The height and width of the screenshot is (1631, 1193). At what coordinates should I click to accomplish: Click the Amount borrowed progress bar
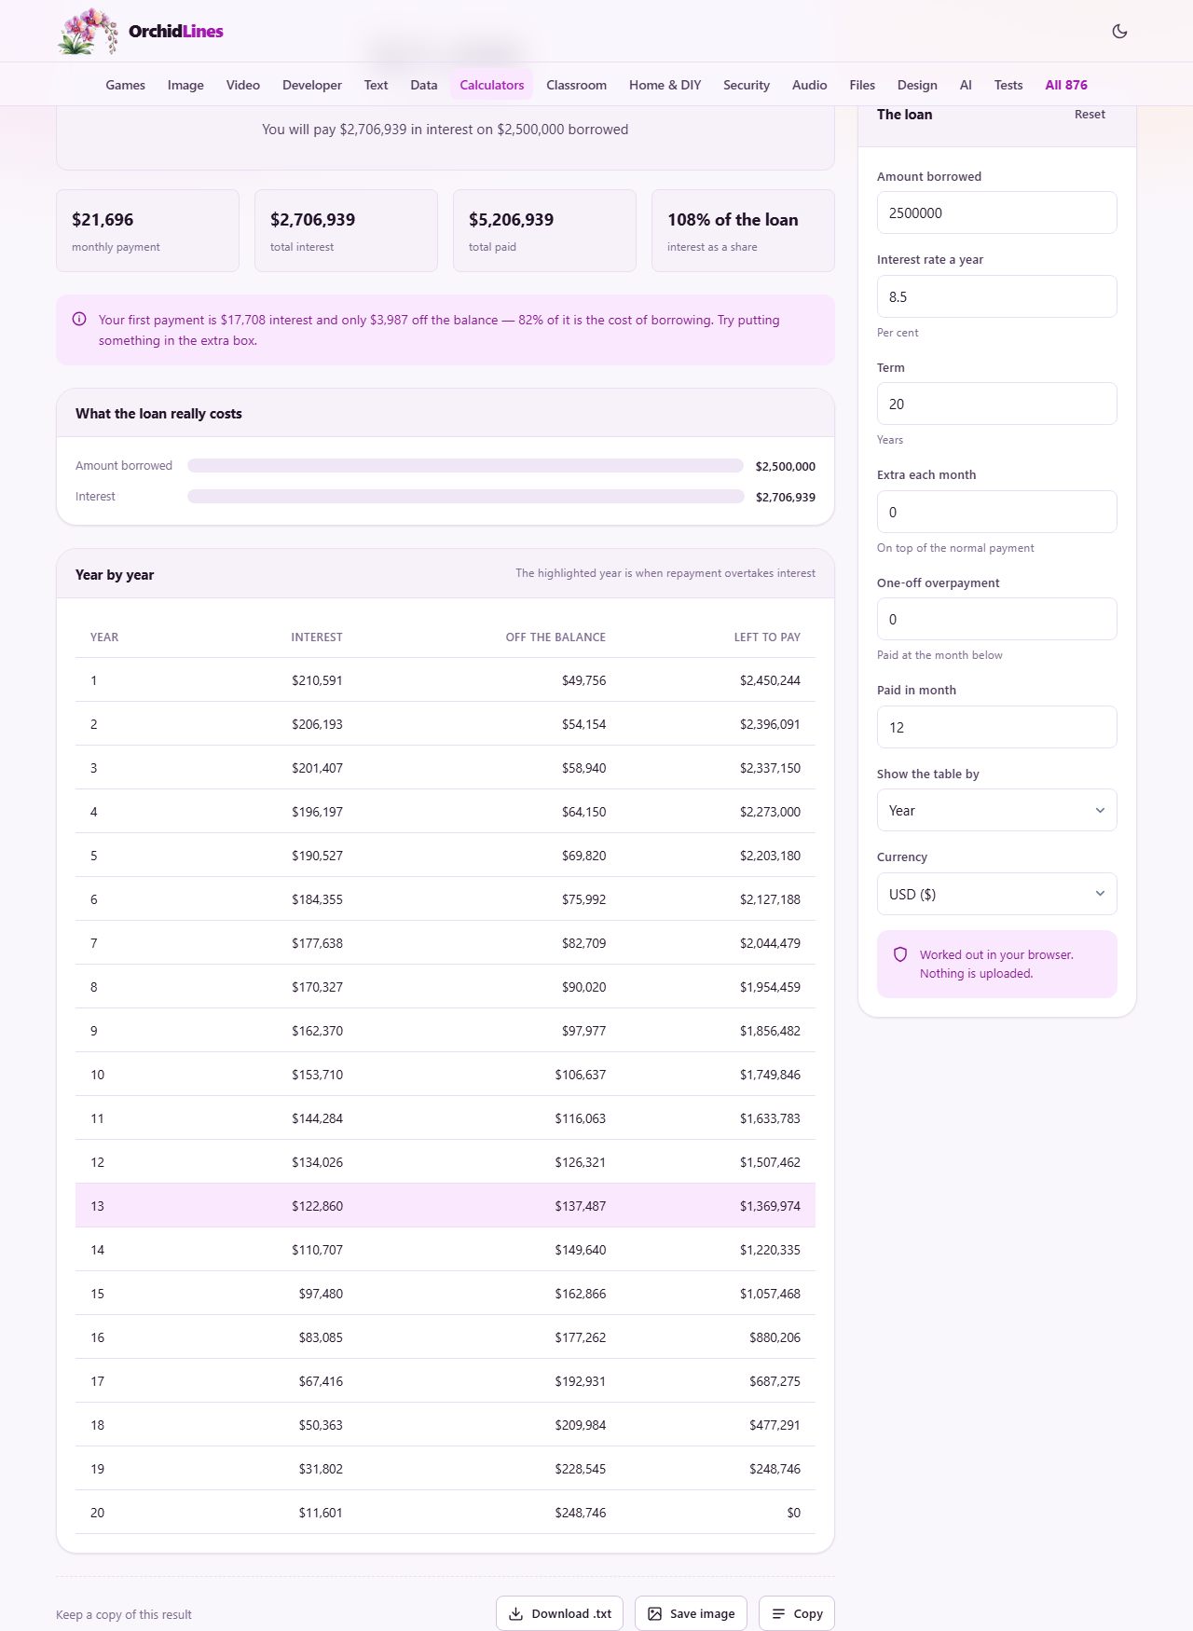pos(465,466)
